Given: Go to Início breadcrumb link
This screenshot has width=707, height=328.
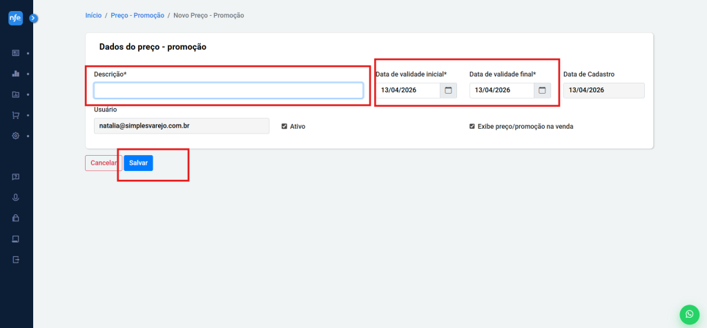Looking at the screenshot, I should (x=93, y=15).
